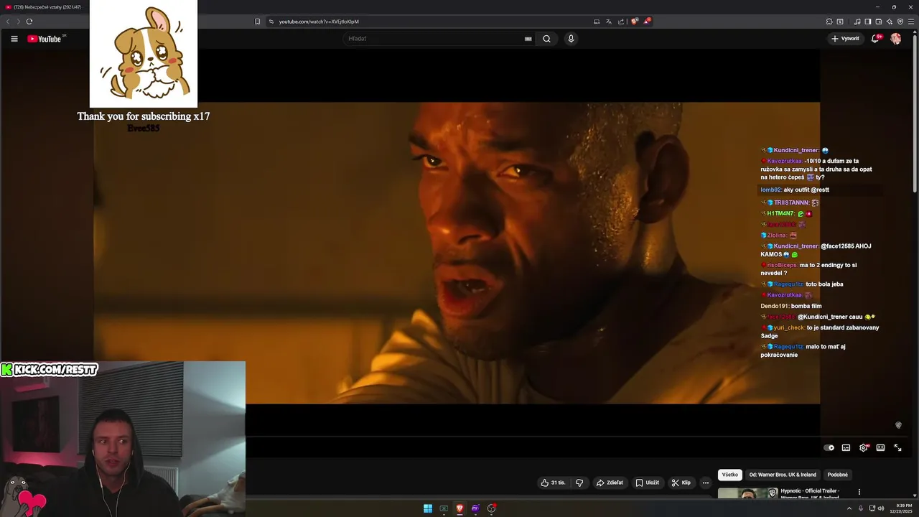This screenshot has height=517, width=919.
Task: Toggle the autoplay switch
Action: 829,447
